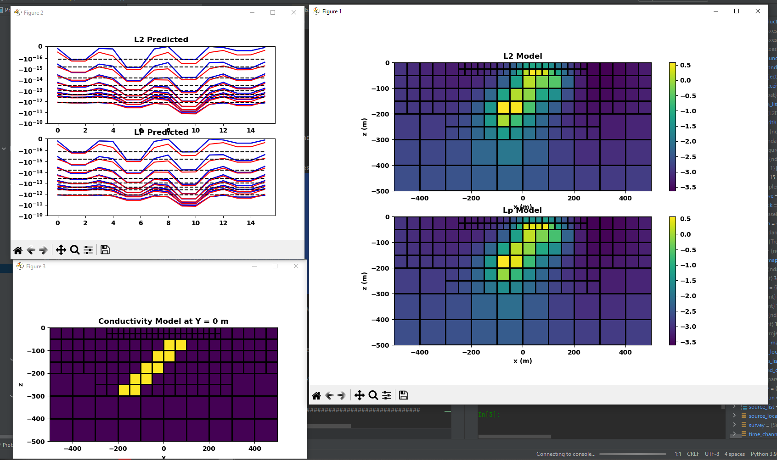Enable zoom-to-rectangle tool in Figure 1
Screen dimensions: 777x460
(x=373, y=395)
